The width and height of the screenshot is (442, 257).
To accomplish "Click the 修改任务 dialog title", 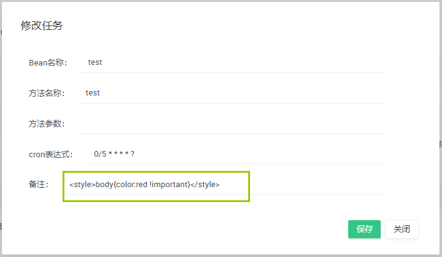I will point(42,26).
